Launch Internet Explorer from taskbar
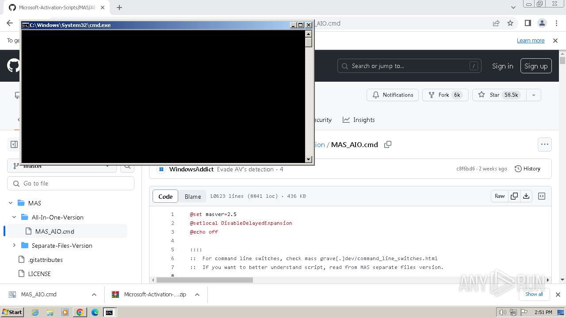The image size is (566, 318). 35,312
